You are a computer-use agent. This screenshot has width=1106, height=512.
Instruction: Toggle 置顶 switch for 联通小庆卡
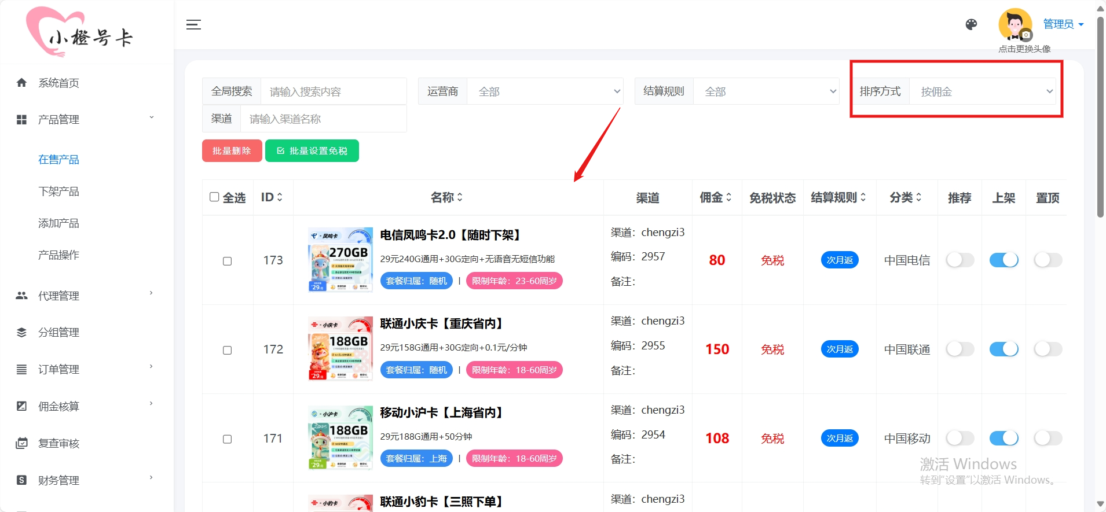1048,349
